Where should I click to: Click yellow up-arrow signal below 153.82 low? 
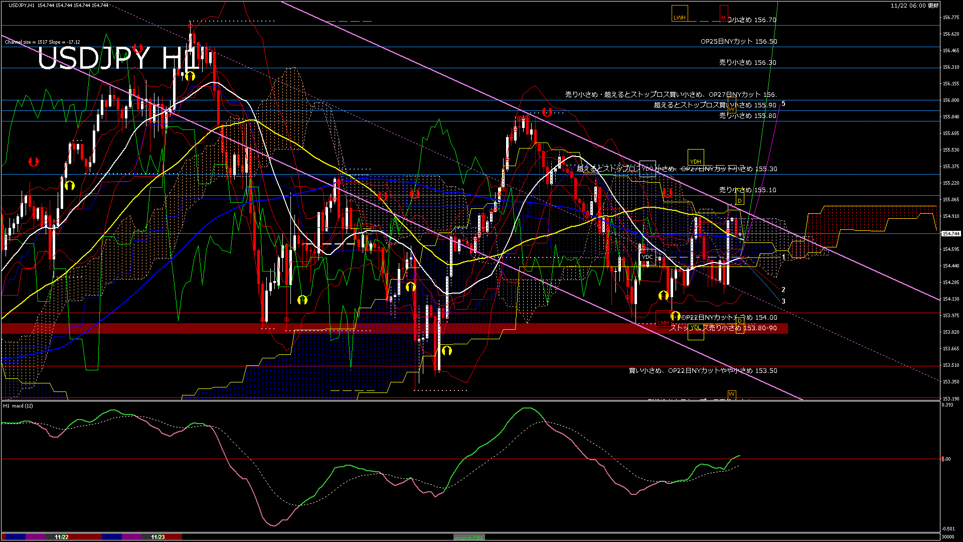[446, 350]
